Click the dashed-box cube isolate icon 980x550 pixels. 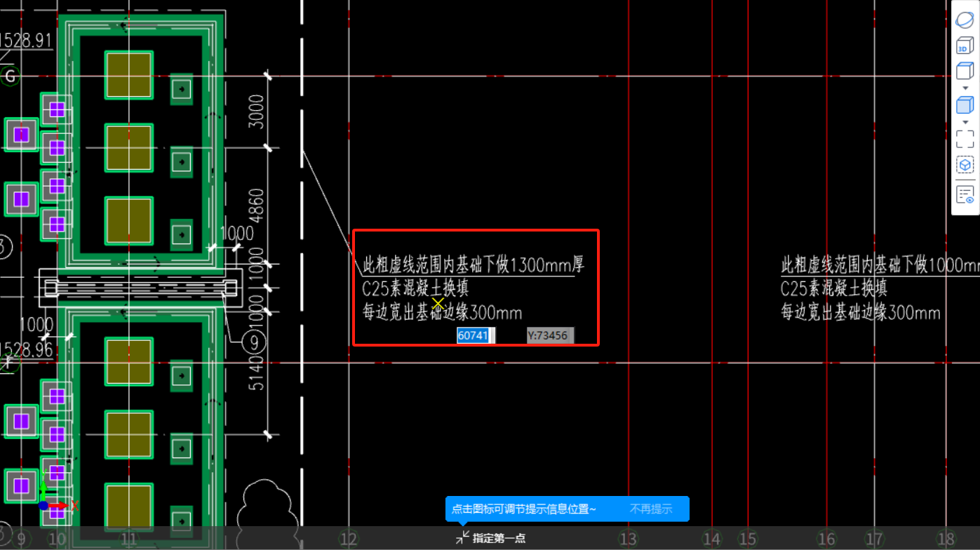coord(965,165)
